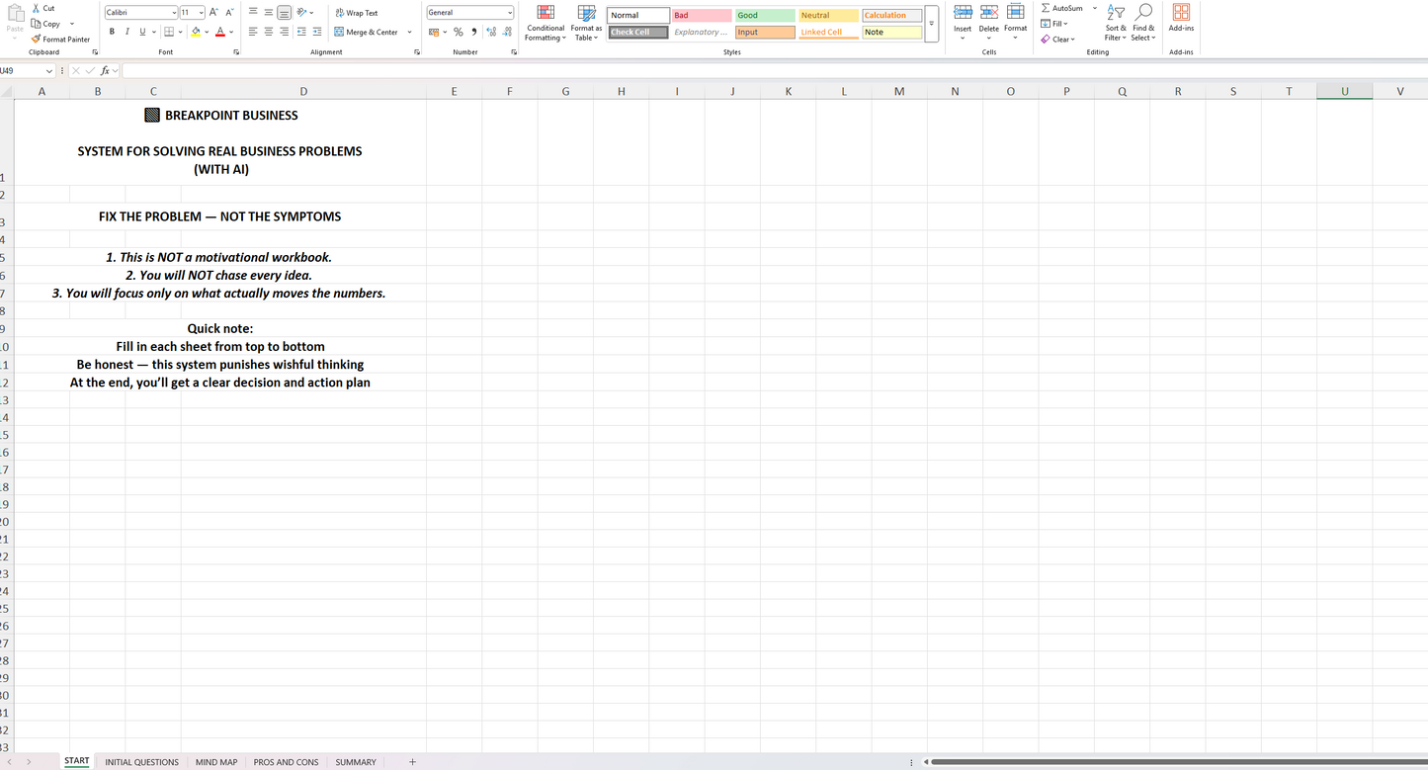Apply the Good cell style swatch
This screenshot has height=770, width=1428.
[764, 16]
